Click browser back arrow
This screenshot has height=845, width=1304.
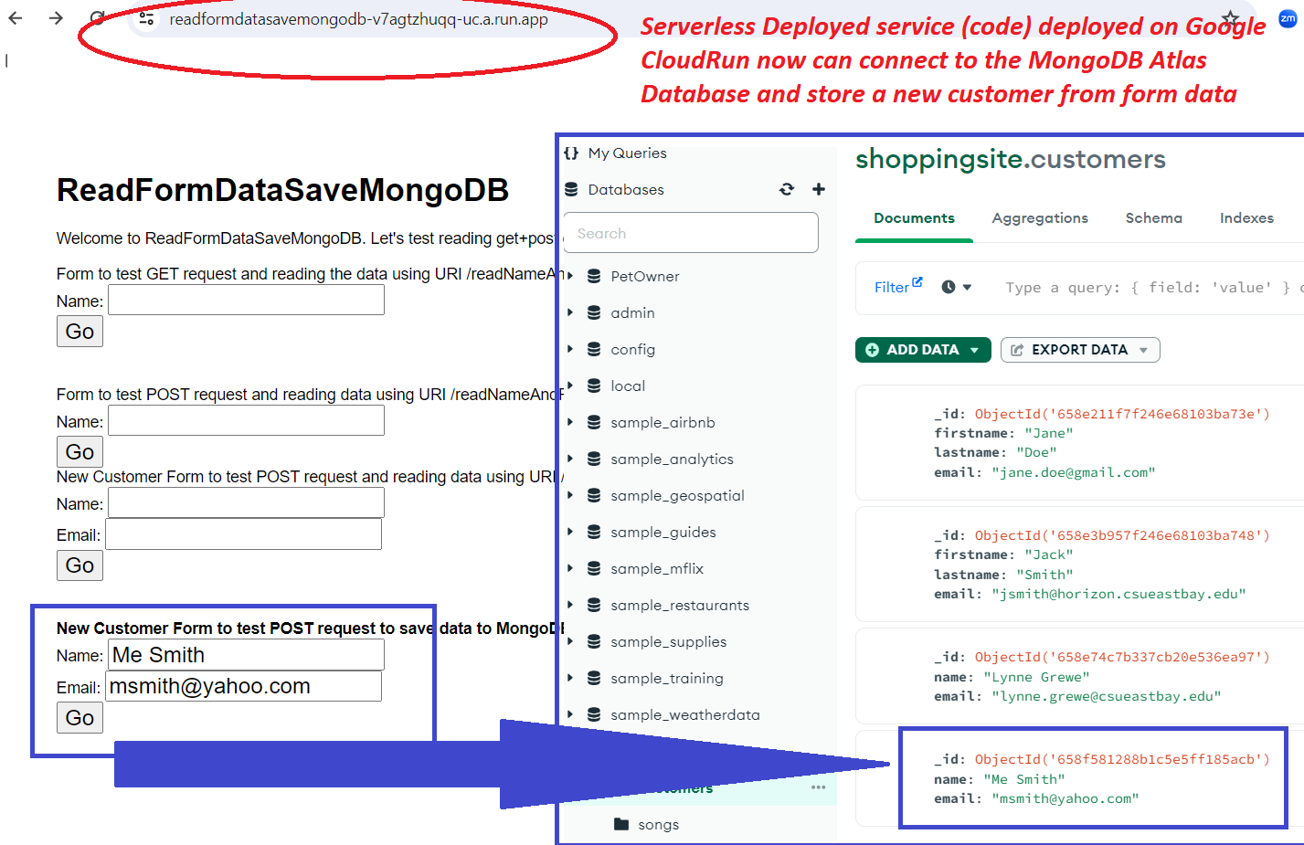pyautogui.click(x=16, y=18)
